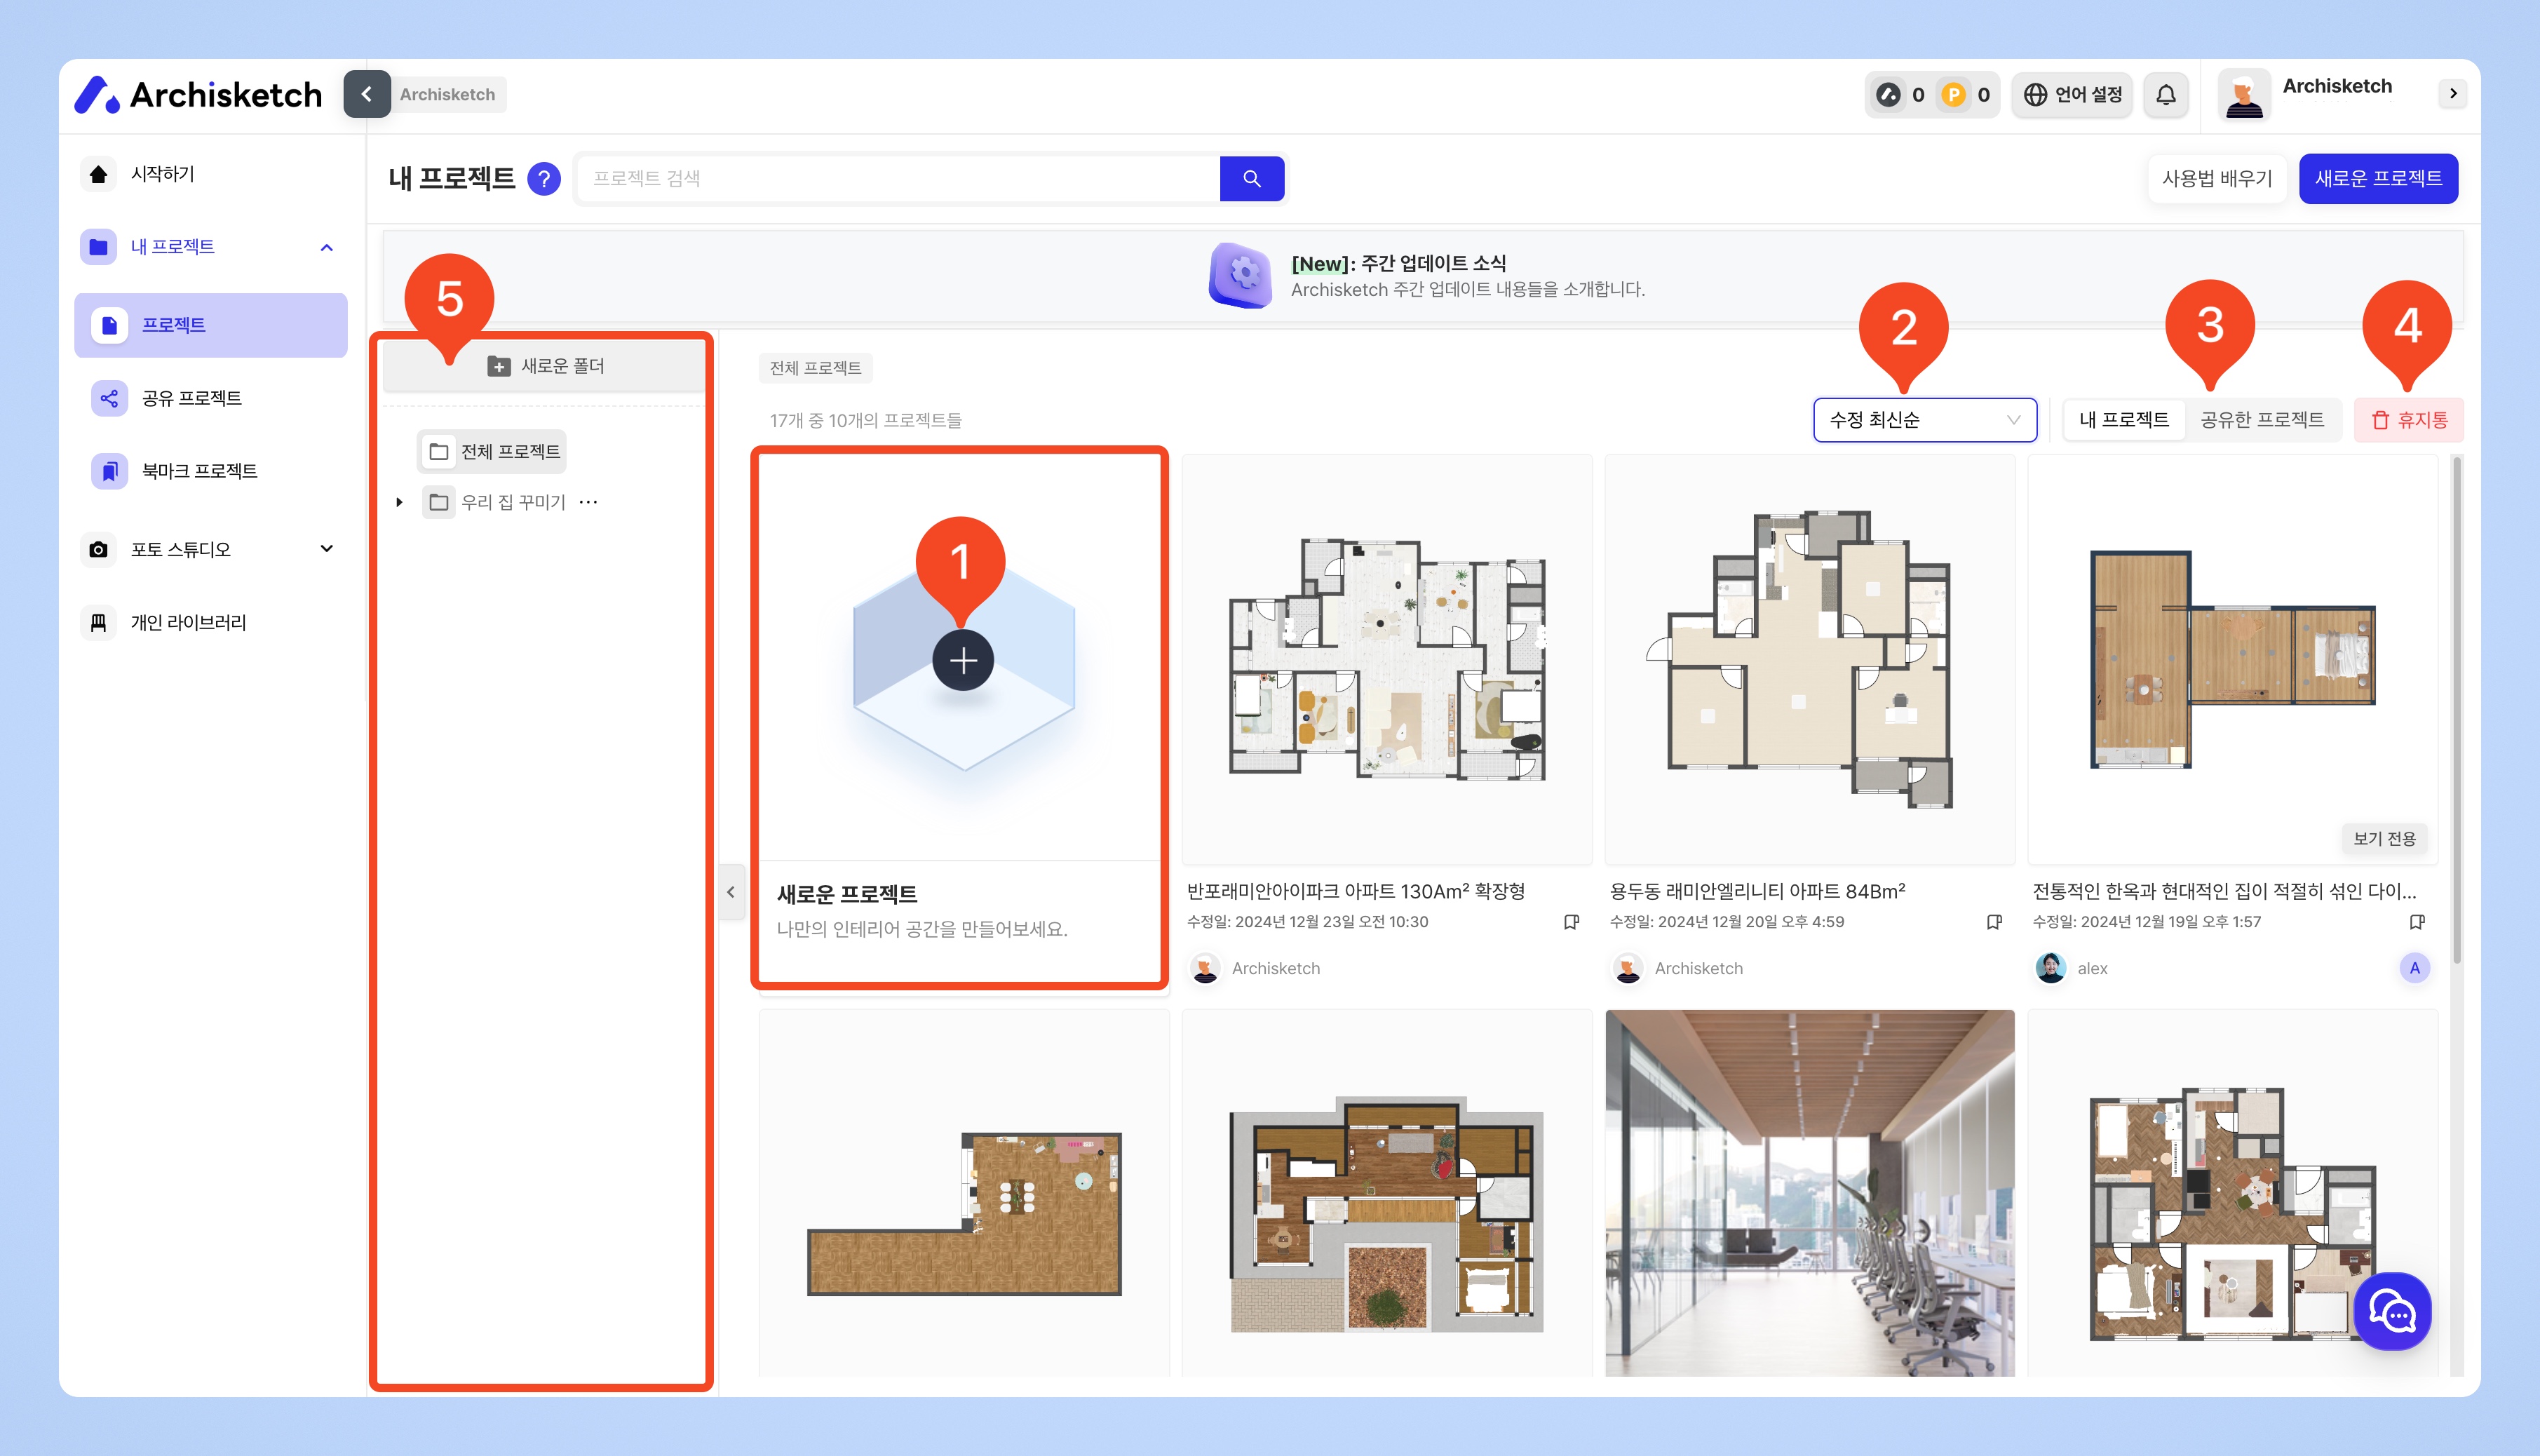The image size is (2540, 1456).
Task: Click the plus icon to create a project
Action: [963, 661]
